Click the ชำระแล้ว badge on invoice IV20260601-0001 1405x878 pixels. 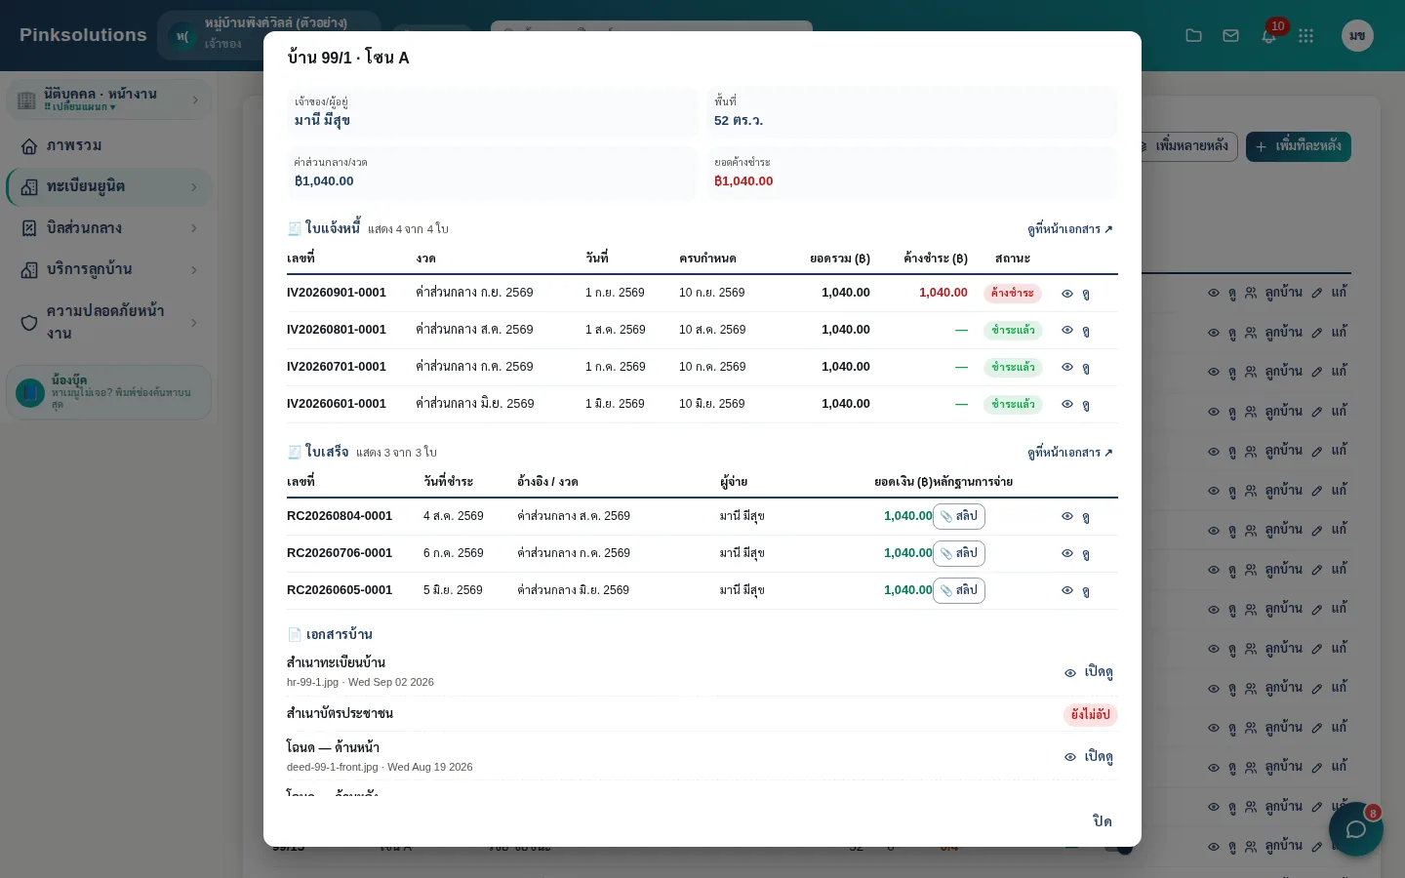[1013, 405]
